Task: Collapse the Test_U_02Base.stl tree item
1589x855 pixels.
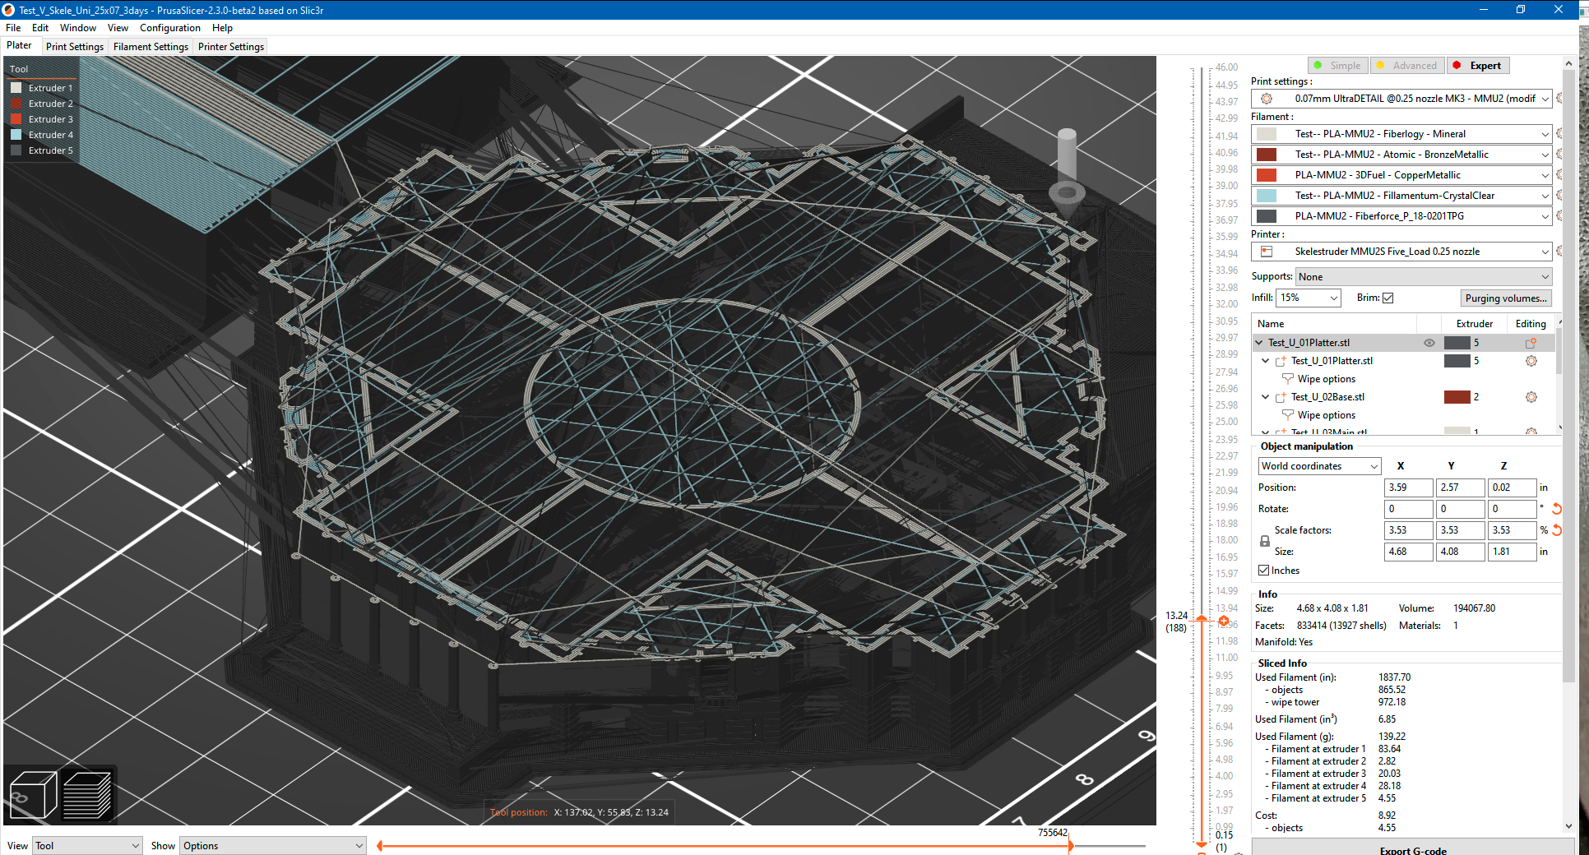Action: tap(1265, 396)
